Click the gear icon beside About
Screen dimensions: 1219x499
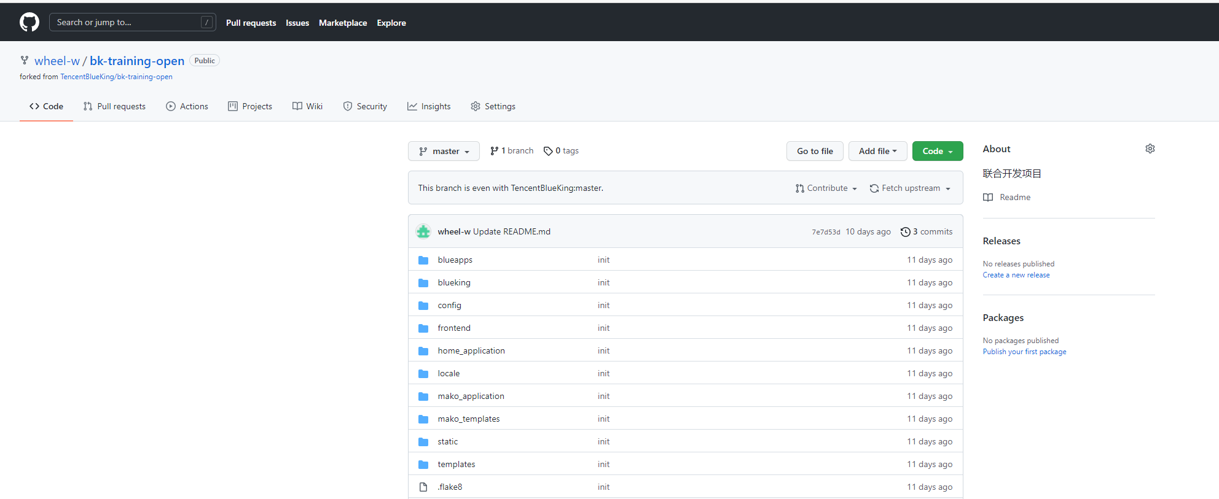(1150, 149)
